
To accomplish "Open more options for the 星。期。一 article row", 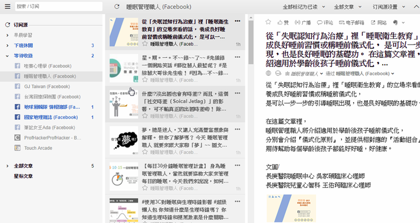I will pos(237,57).
